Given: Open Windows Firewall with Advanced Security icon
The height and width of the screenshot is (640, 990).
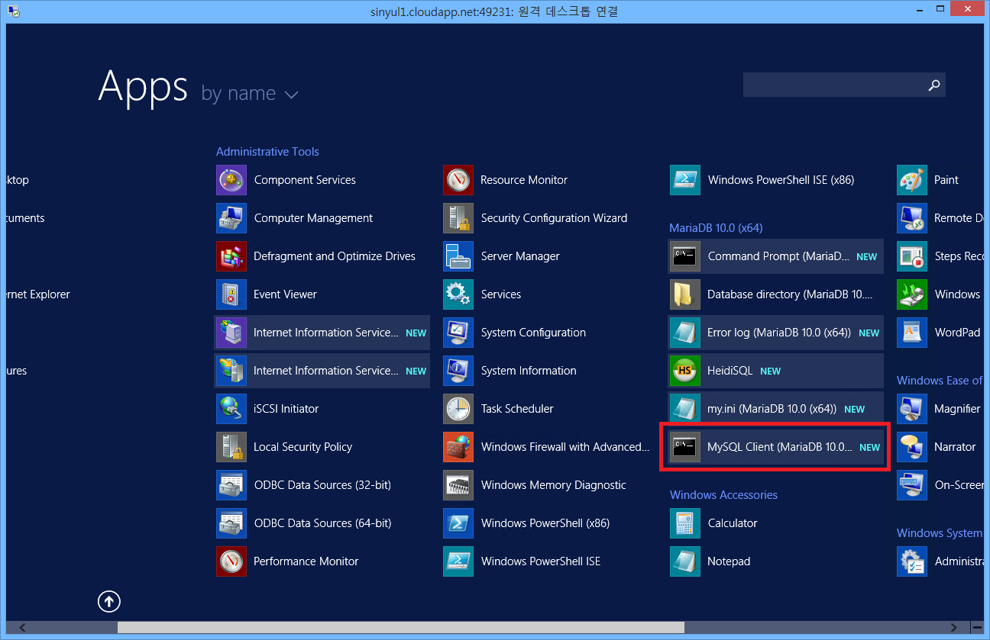Looking at the screenshot, I should click(458, 447).
